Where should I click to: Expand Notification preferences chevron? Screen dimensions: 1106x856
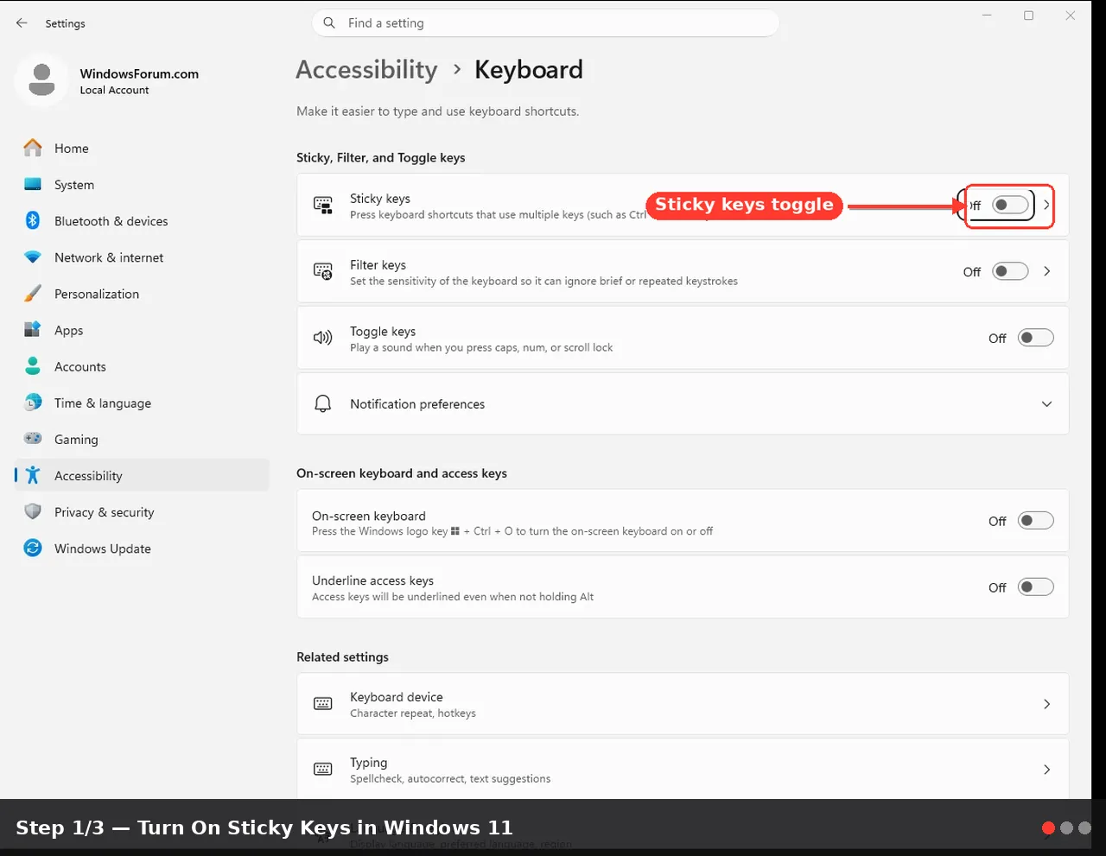(1046, 403)
